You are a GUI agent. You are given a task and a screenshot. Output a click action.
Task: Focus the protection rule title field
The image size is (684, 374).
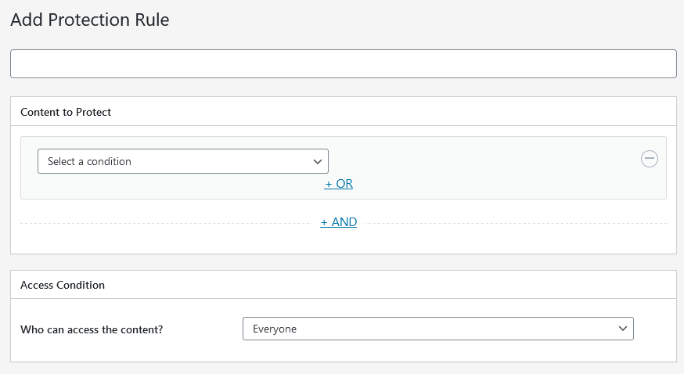click(344, 63)
